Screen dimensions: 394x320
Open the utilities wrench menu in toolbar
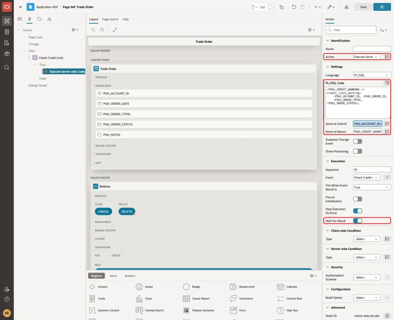point(331,7)
